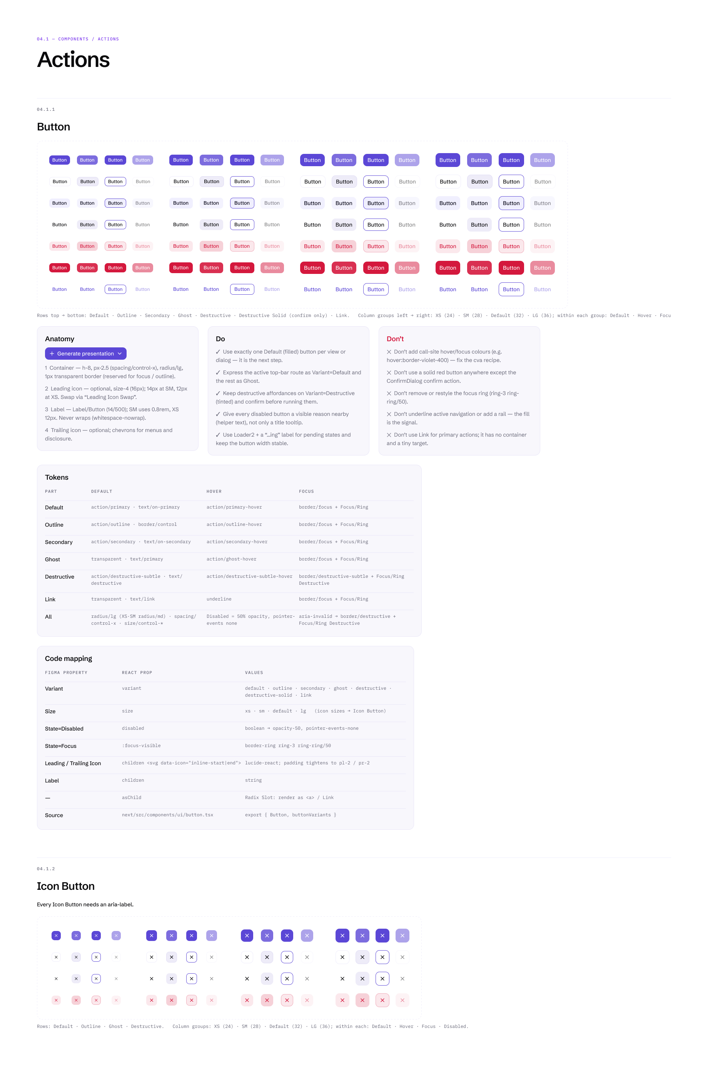Click "next/src/components/ui/button.tsx" source path
708x1066 pixels.
[x=167, y=815]
